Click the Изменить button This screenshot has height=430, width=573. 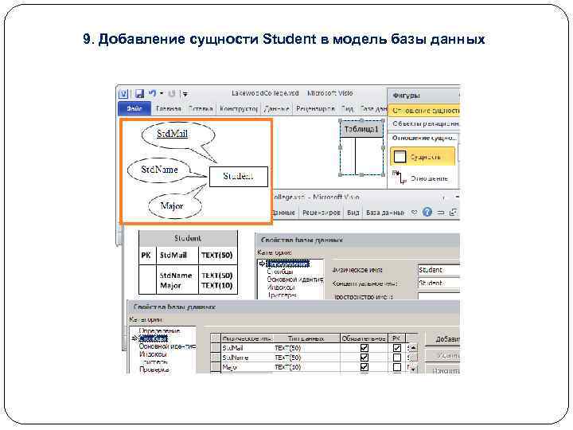coord(443,370)
